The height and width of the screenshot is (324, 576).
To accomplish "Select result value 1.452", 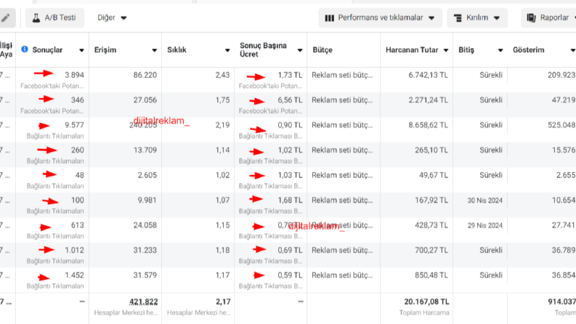I will [x=74, y=275].
